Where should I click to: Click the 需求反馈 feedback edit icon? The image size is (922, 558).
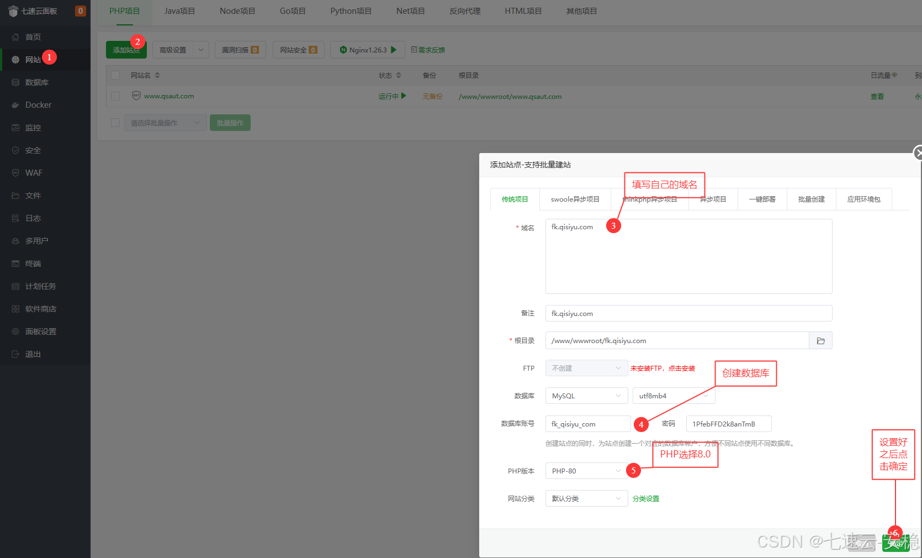[x=414, y=50]
